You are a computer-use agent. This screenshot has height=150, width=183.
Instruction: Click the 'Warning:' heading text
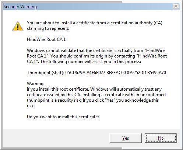[x=36, y=84]
